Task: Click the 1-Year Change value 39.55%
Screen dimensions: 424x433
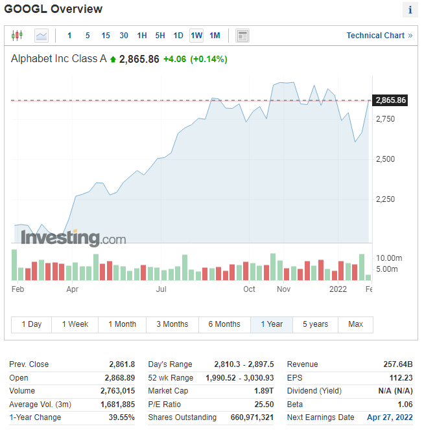Action: (122, 417)
